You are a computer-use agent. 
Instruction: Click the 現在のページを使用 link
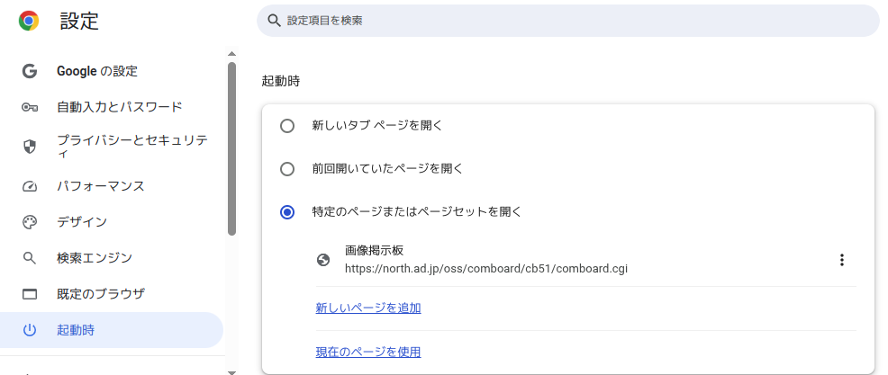coord(368,352)
